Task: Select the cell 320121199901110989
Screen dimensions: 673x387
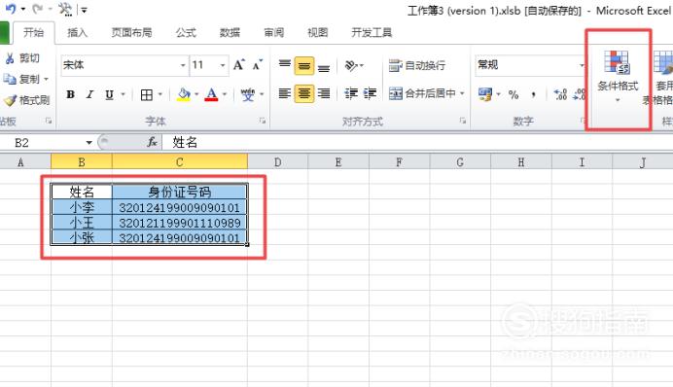Action: 179,223
